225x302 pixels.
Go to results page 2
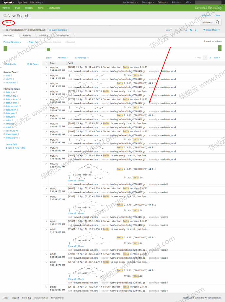coord(210,58)
